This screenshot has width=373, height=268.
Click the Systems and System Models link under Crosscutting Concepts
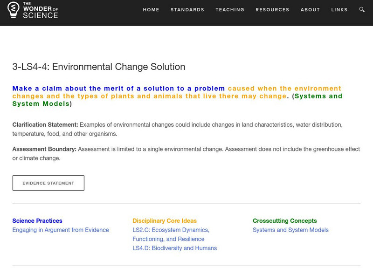coord(290,230)
